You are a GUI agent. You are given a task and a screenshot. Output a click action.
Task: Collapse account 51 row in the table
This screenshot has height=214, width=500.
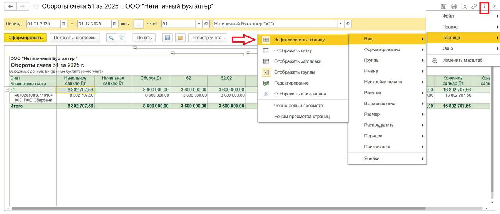[x=7, y=90]
